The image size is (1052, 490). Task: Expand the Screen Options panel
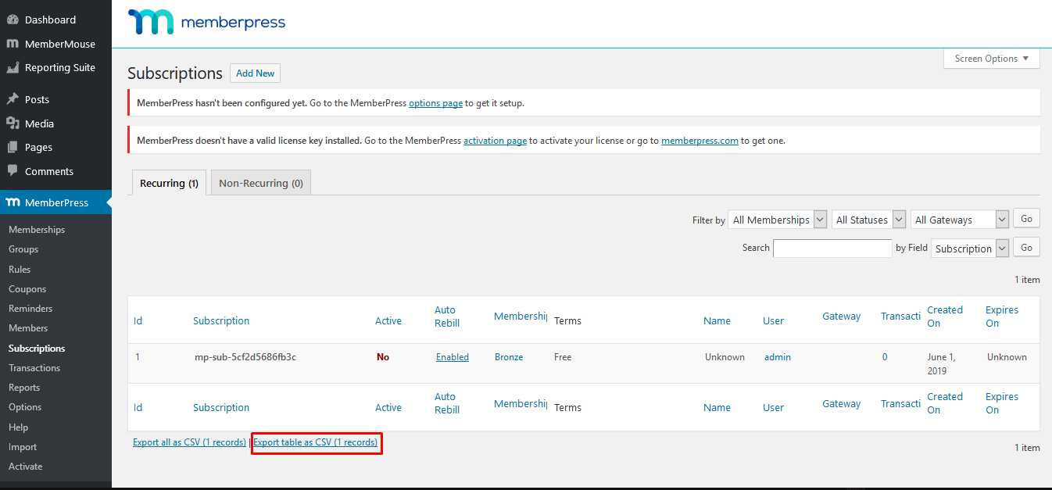(992, 59)
